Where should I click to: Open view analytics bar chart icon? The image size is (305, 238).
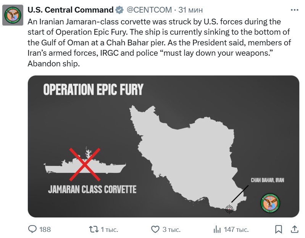tap(217, 229)
